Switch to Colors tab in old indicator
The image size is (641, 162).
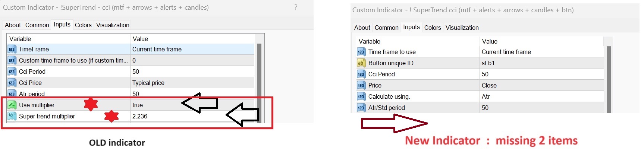pos(83,25)
